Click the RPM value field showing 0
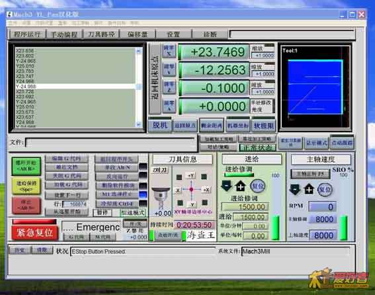Viewport: 375px width, 295px height. pyautogui.click(x=322, y=207)
